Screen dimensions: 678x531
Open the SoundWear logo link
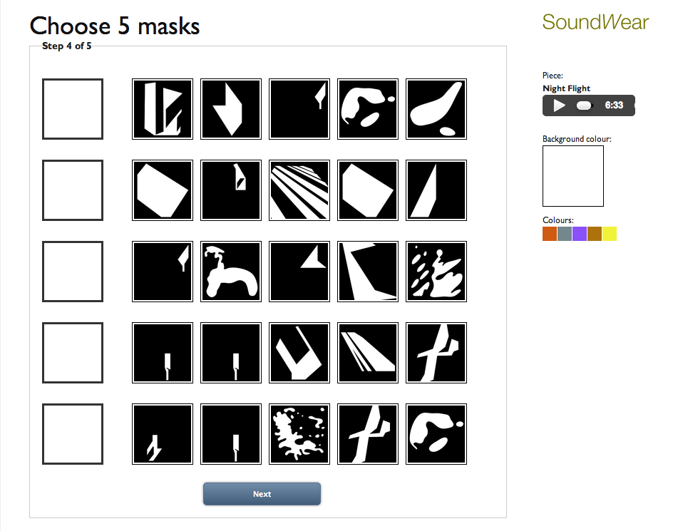(x=595, y=22)
